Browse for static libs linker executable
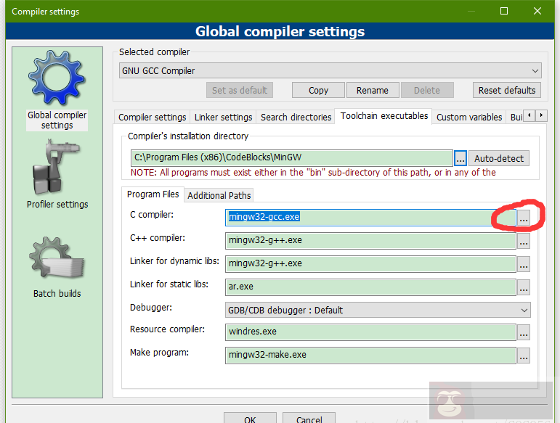The height and width of the screenshot is (423, 560). [x=524, y=287]
